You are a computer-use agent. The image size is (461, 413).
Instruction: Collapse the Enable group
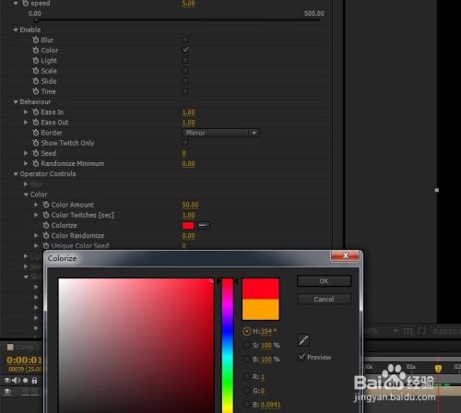pyautogui.click(x=16, y=29)
